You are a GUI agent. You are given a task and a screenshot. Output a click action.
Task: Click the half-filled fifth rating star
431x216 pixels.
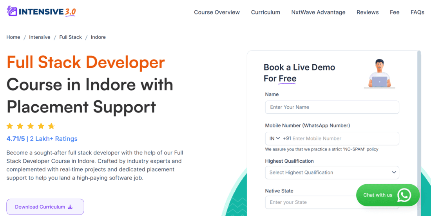click(x=51, y=126)
